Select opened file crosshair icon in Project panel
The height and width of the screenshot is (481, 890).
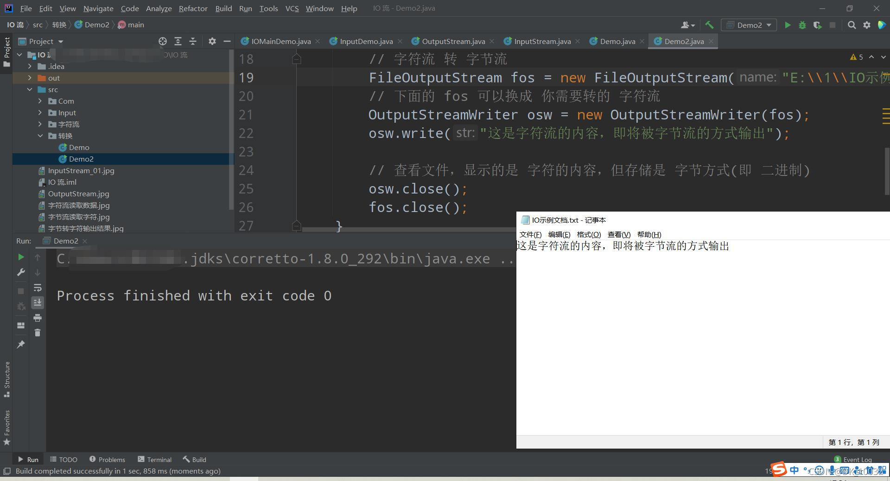coord(163,41)
